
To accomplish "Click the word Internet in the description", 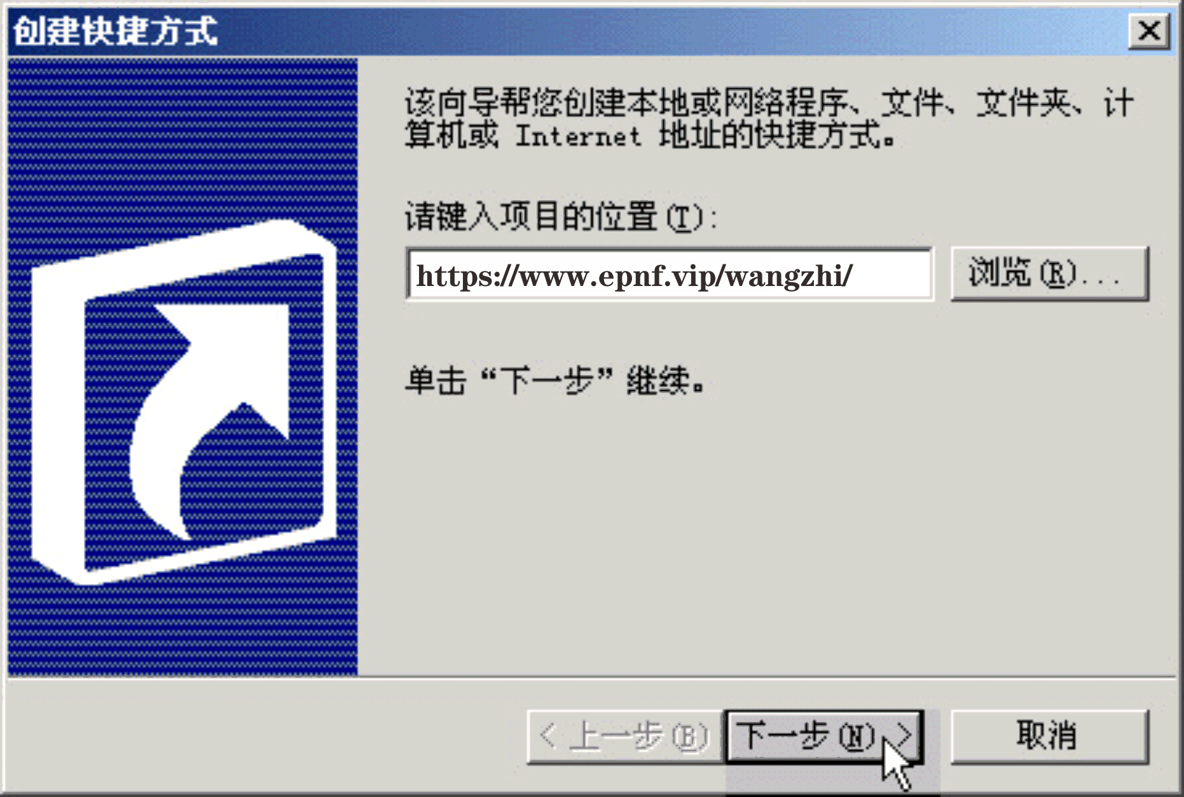I will pos(577,135).
